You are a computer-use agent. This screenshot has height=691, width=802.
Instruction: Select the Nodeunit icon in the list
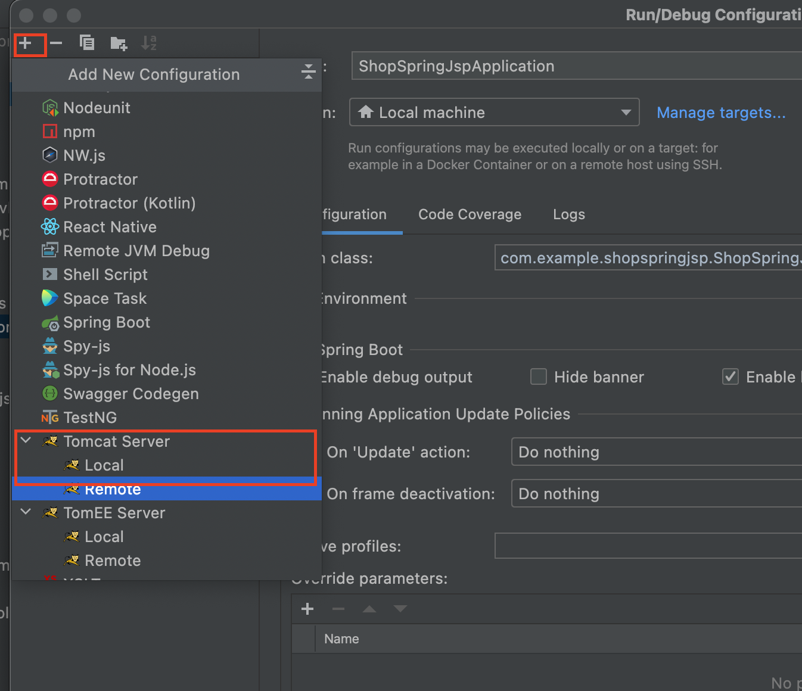point(50,108)
